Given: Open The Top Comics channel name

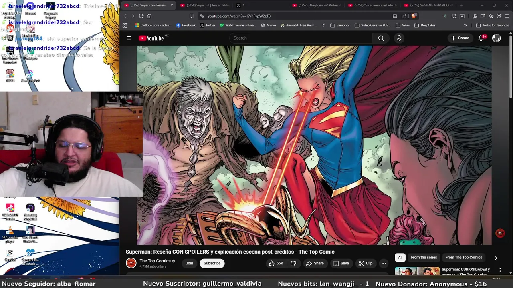Looking at the screenshot, I should coord(155,261).
